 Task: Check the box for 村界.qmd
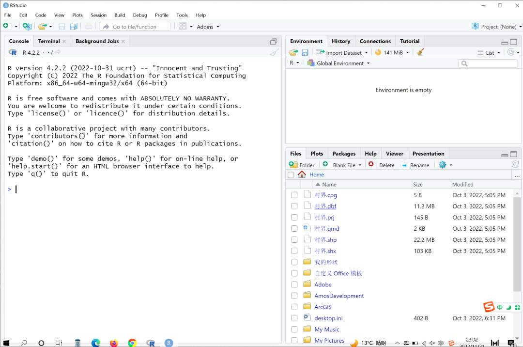[x=294, y=229]
